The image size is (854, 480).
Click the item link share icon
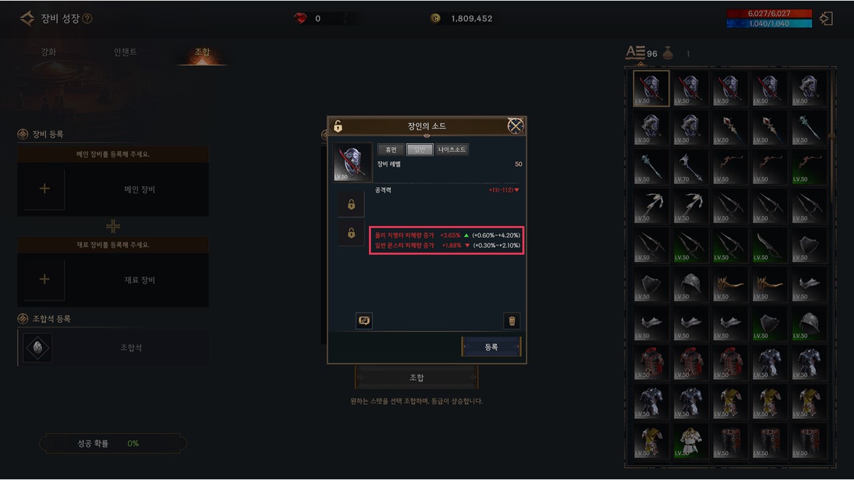coord(364,321)
